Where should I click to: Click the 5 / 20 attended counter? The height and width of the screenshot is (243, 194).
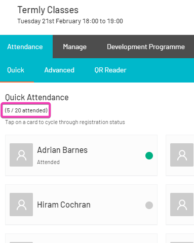pos(26,110)
